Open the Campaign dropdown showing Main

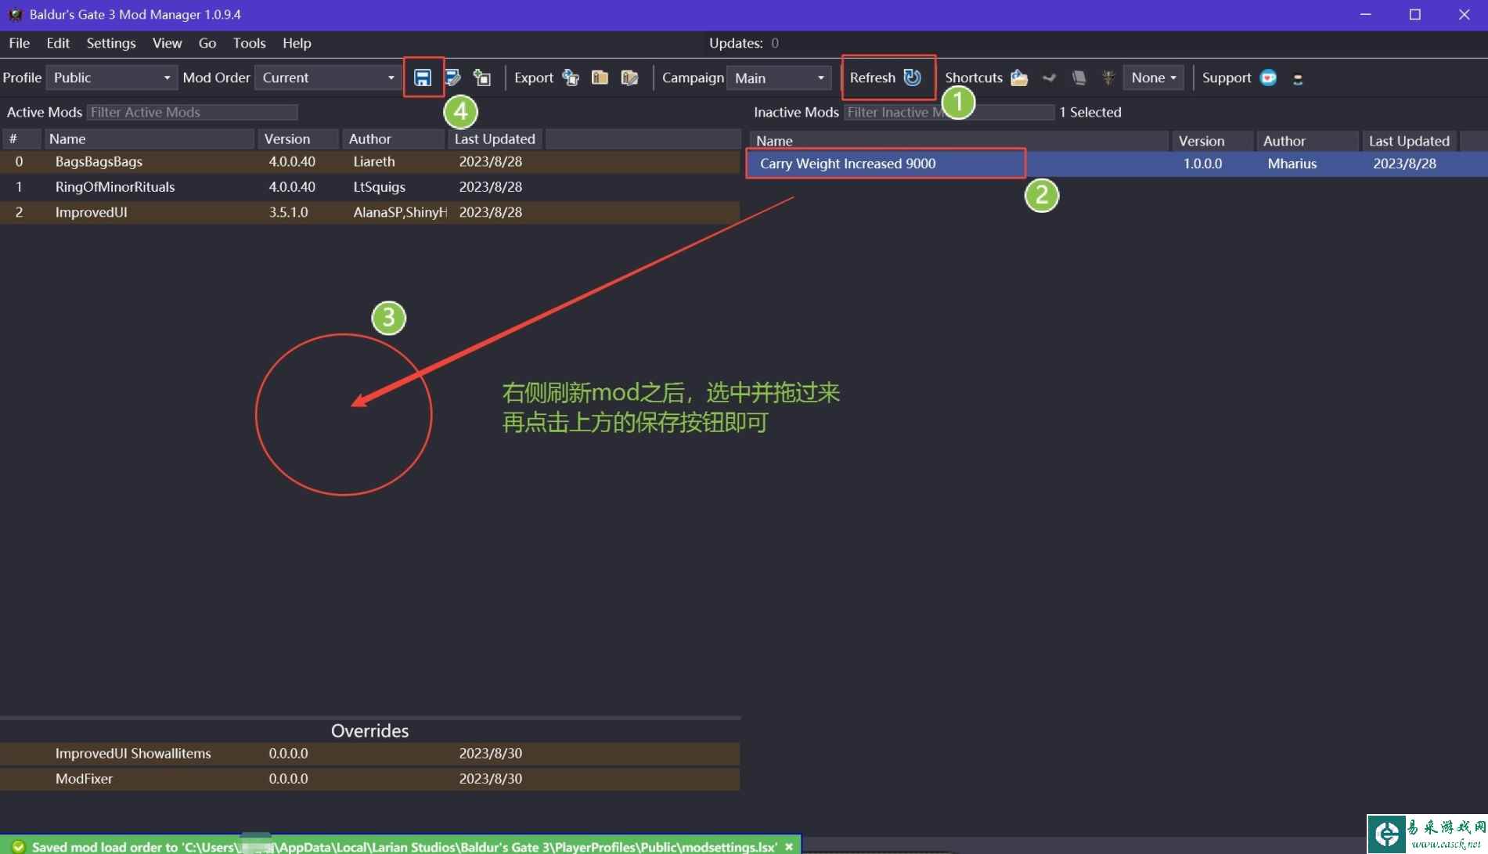pyautogui.click(x=779, y=77)
